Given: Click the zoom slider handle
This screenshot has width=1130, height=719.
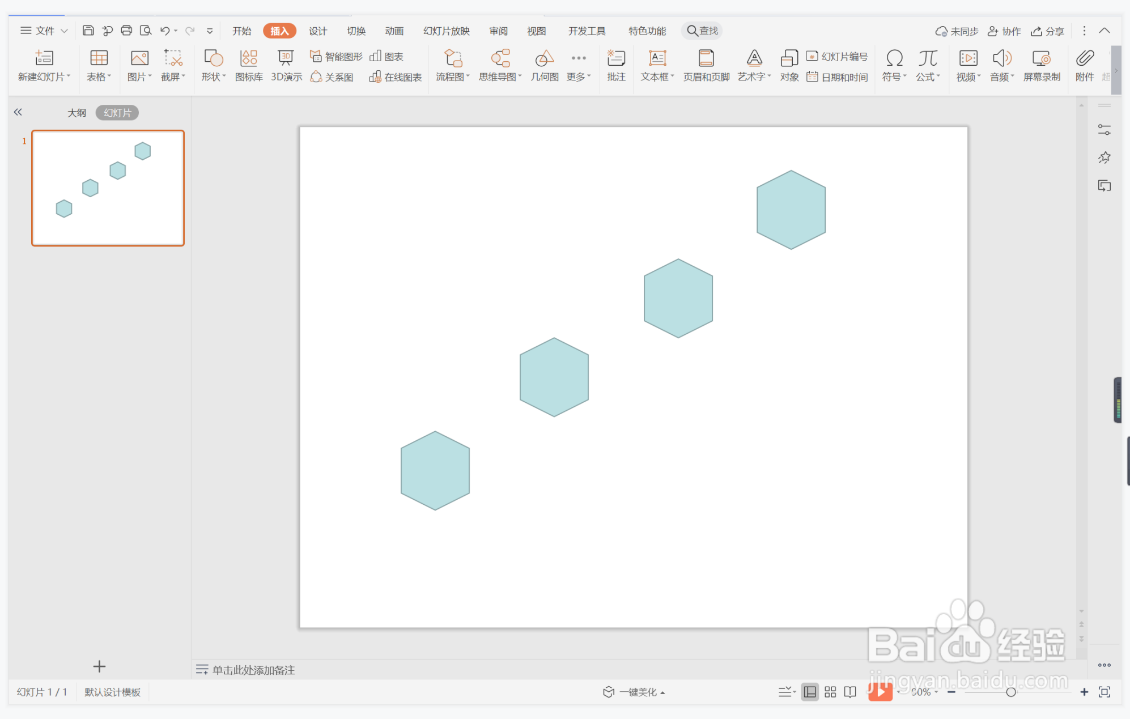Looking at the screenshot, I should click(1010, 692).
